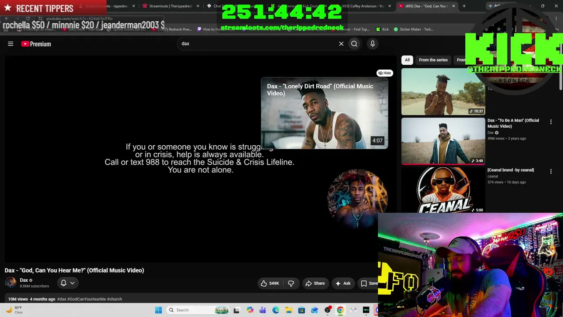Save the video to a playlist
This screenshot has height=317, width=563.
tap(369, 284)
